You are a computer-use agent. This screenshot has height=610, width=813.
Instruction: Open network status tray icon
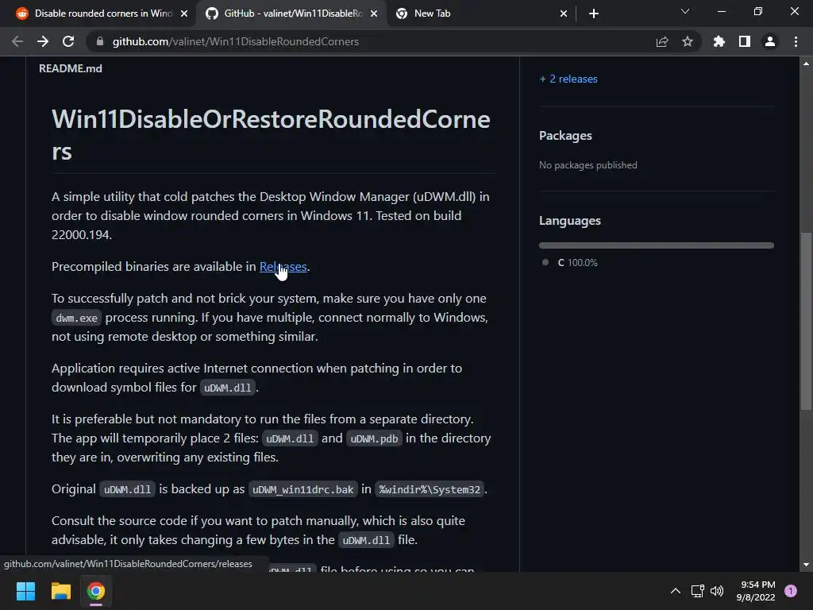click(x=697, y=591)
